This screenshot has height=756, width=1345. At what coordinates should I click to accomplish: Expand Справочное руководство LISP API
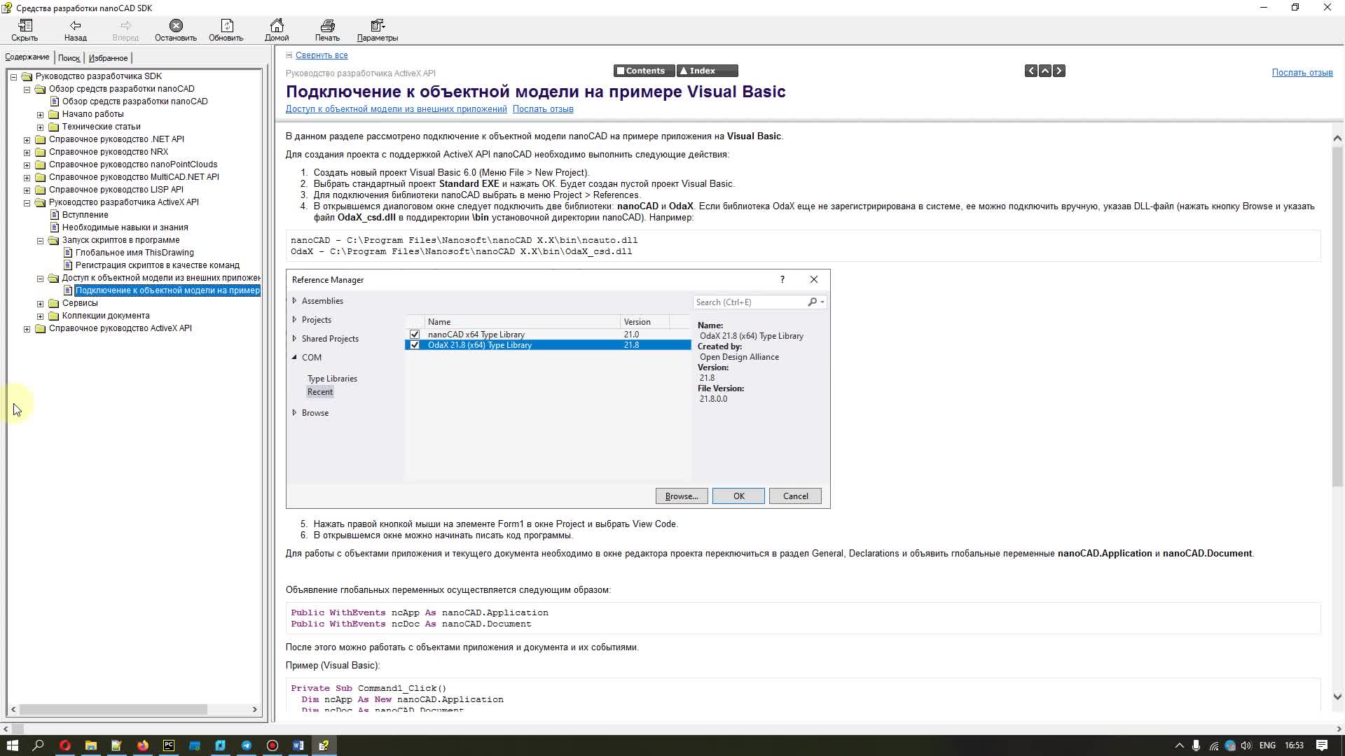[x=27, y=190]
